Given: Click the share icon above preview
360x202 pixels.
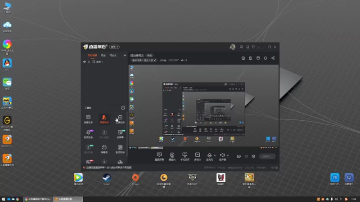Looking at the screenshot, I should point(273,58).
